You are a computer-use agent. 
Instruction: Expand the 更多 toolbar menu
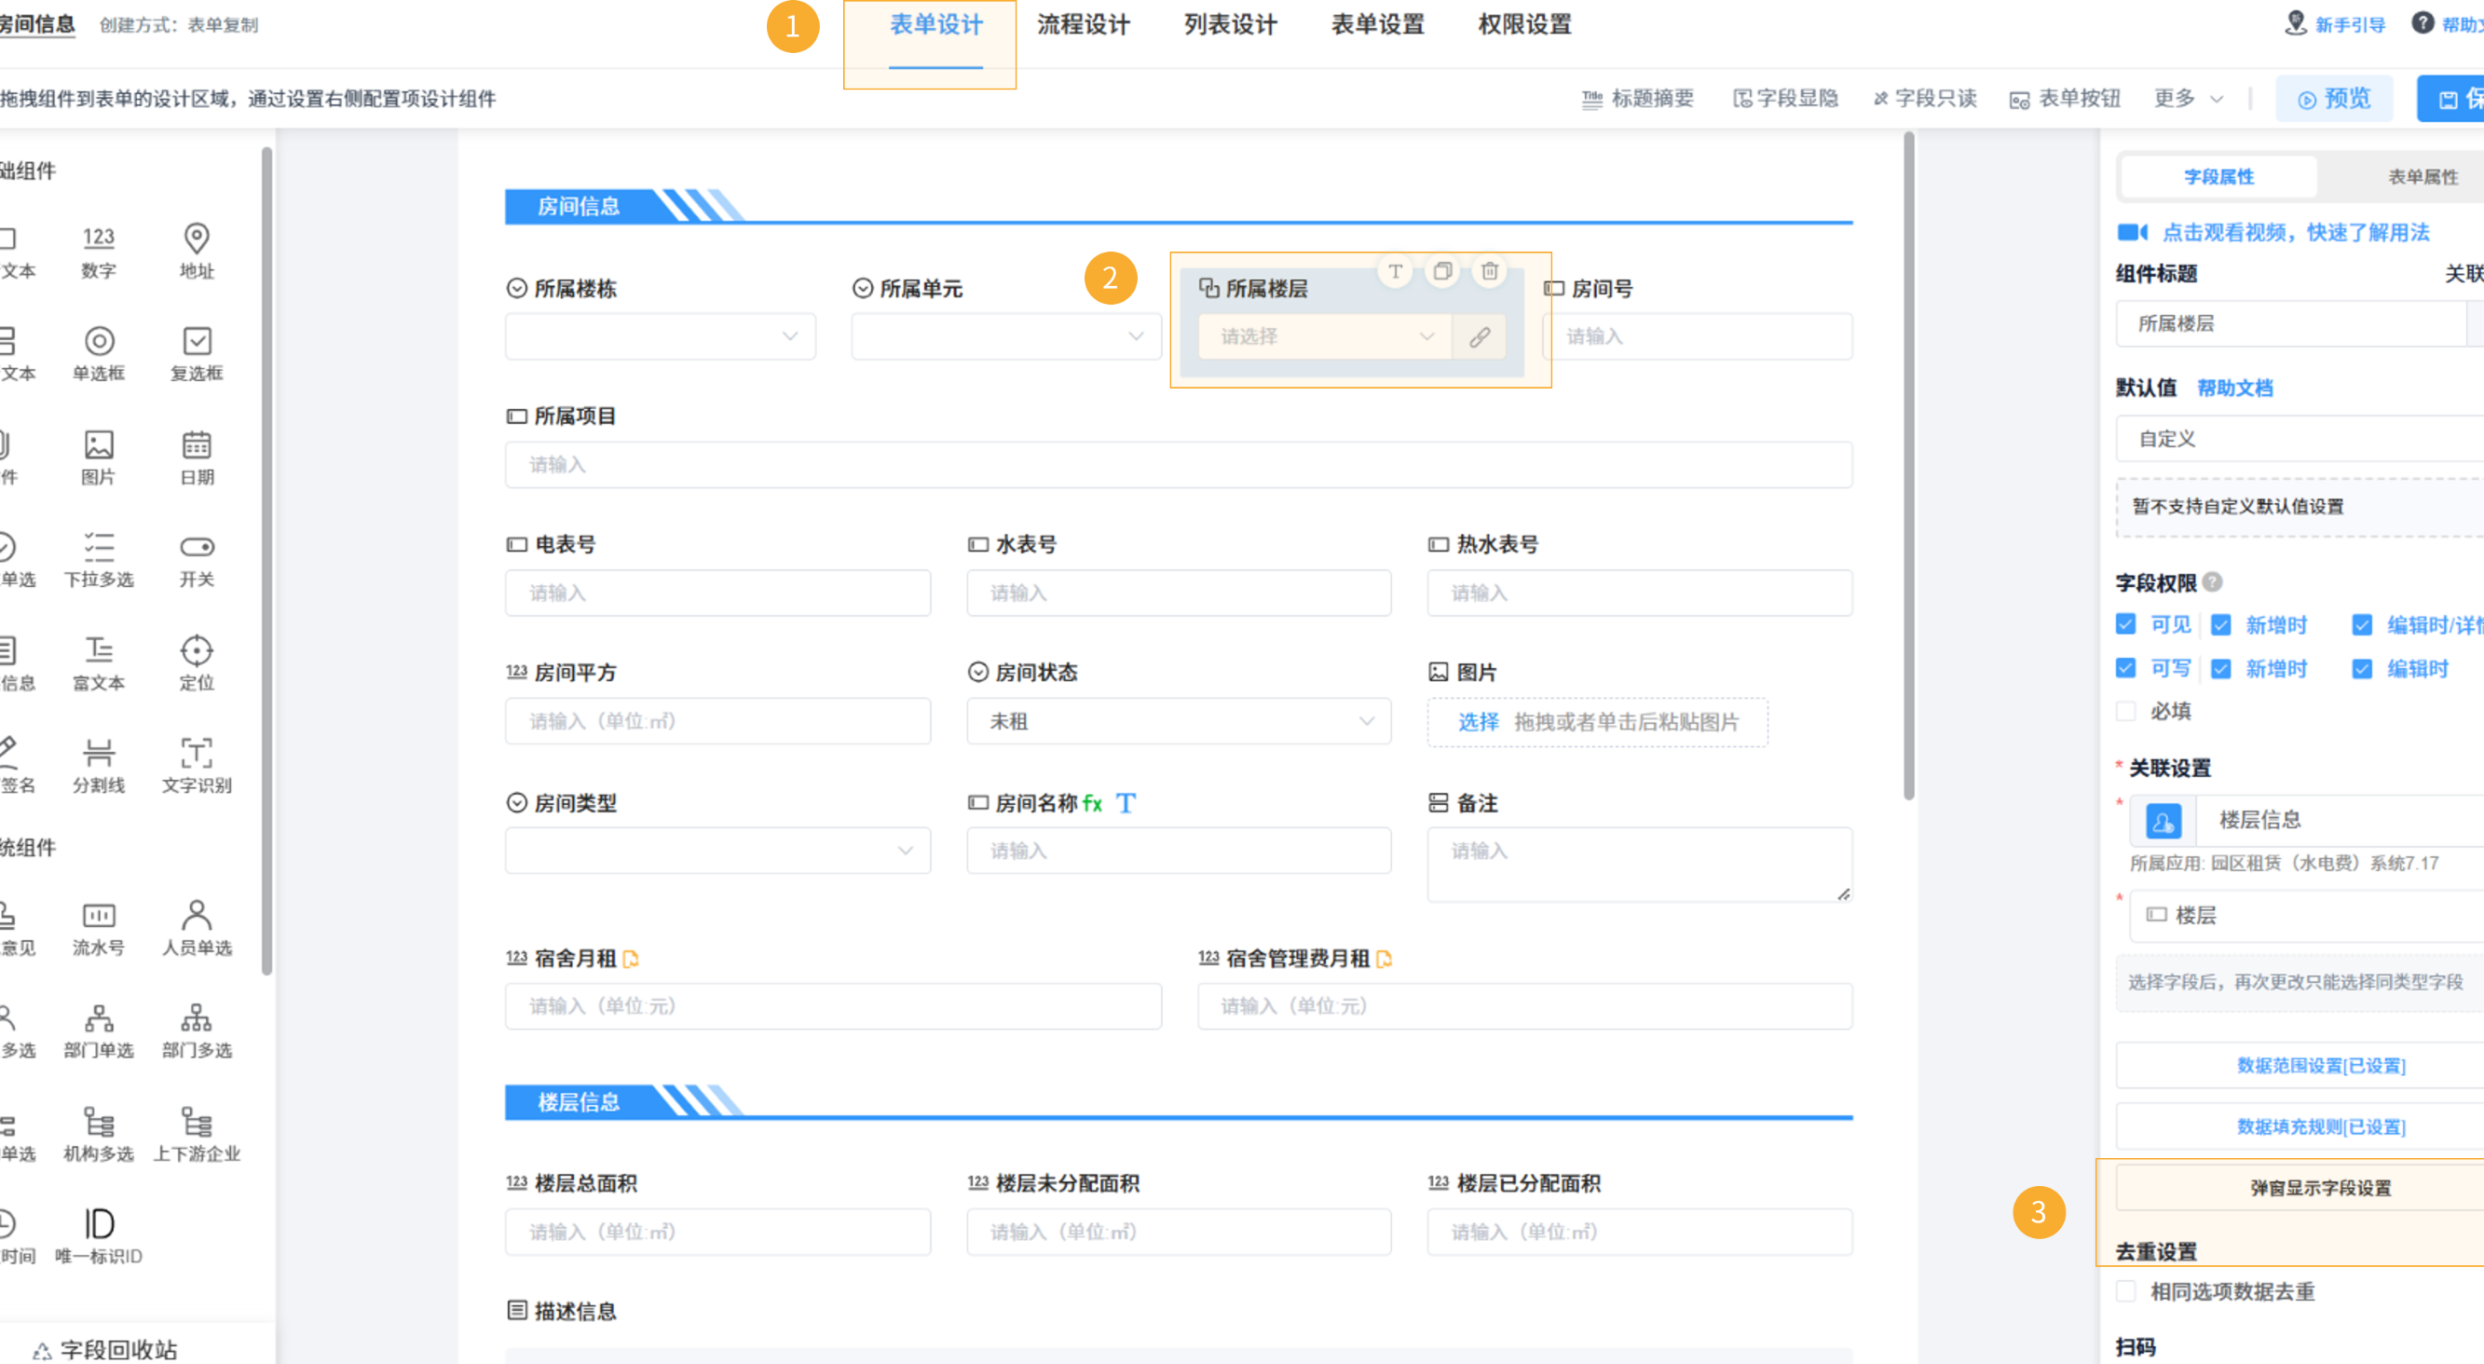[2188, 99]
